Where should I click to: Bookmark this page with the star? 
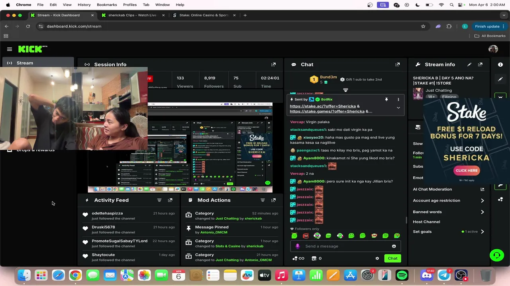423,26
